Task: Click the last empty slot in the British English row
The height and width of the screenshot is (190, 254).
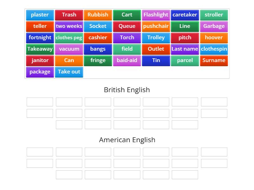Action: (185, 124)
